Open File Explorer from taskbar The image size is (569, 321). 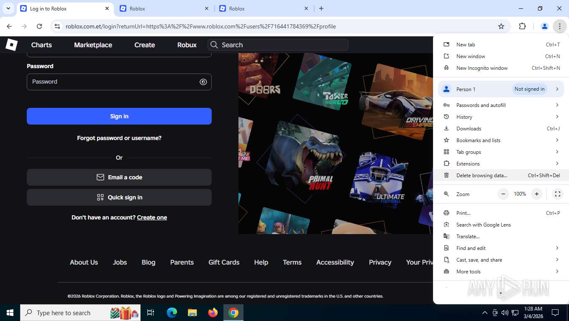click(x=192, y=313)
